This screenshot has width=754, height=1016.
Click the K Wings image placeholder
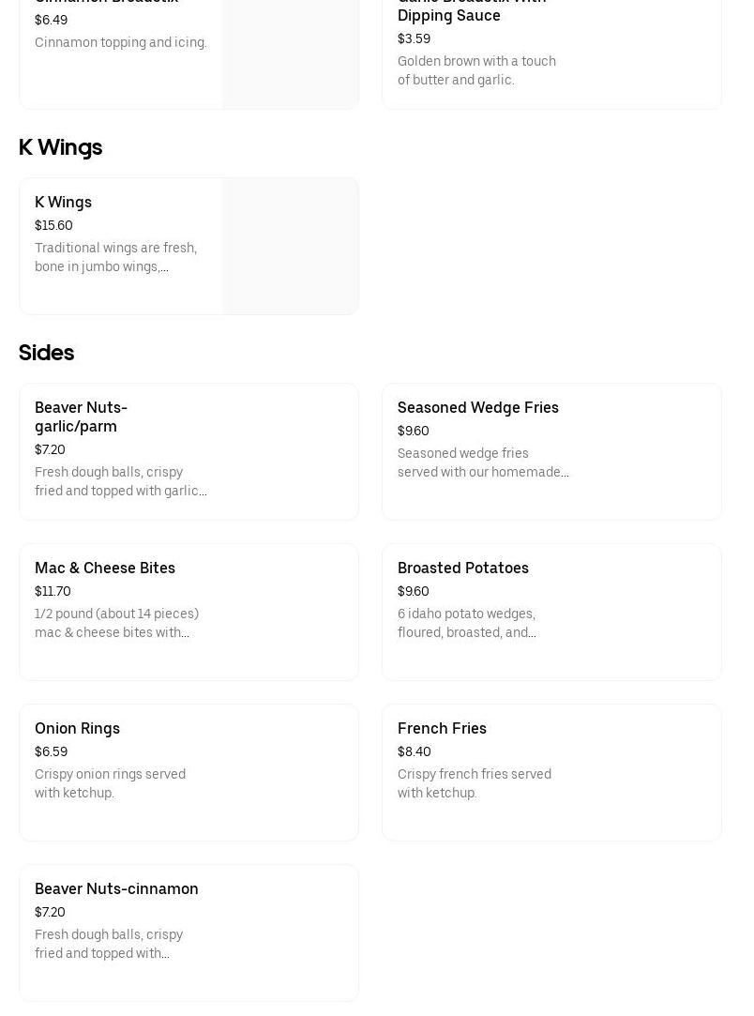[x=290, y=246]
